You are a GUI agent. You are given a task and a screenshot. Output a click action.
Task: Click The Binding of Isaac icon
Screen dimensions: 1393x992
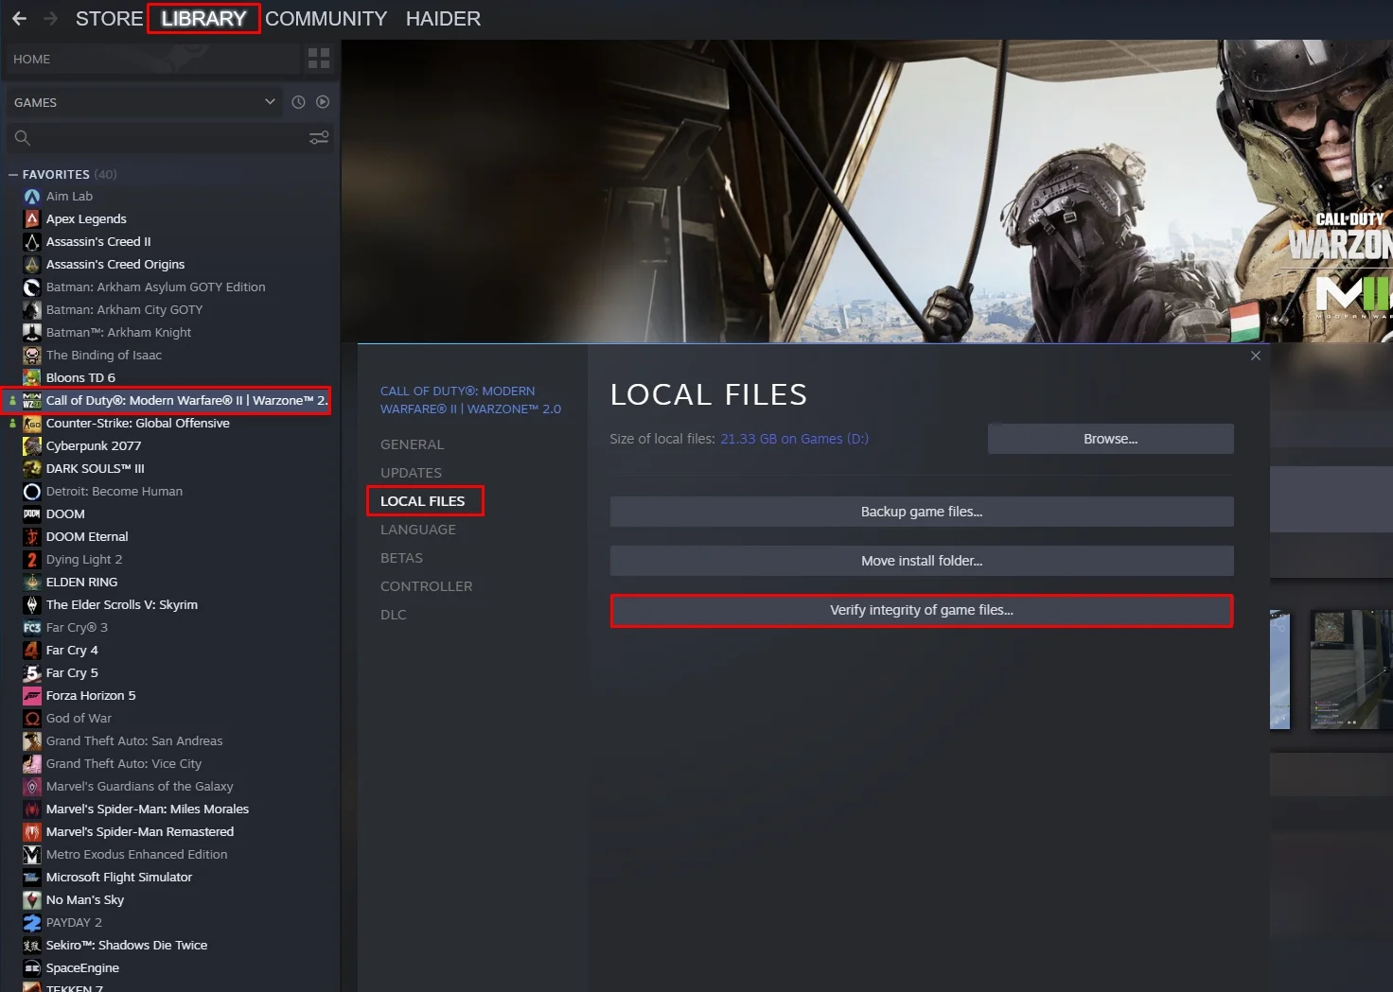32,356
